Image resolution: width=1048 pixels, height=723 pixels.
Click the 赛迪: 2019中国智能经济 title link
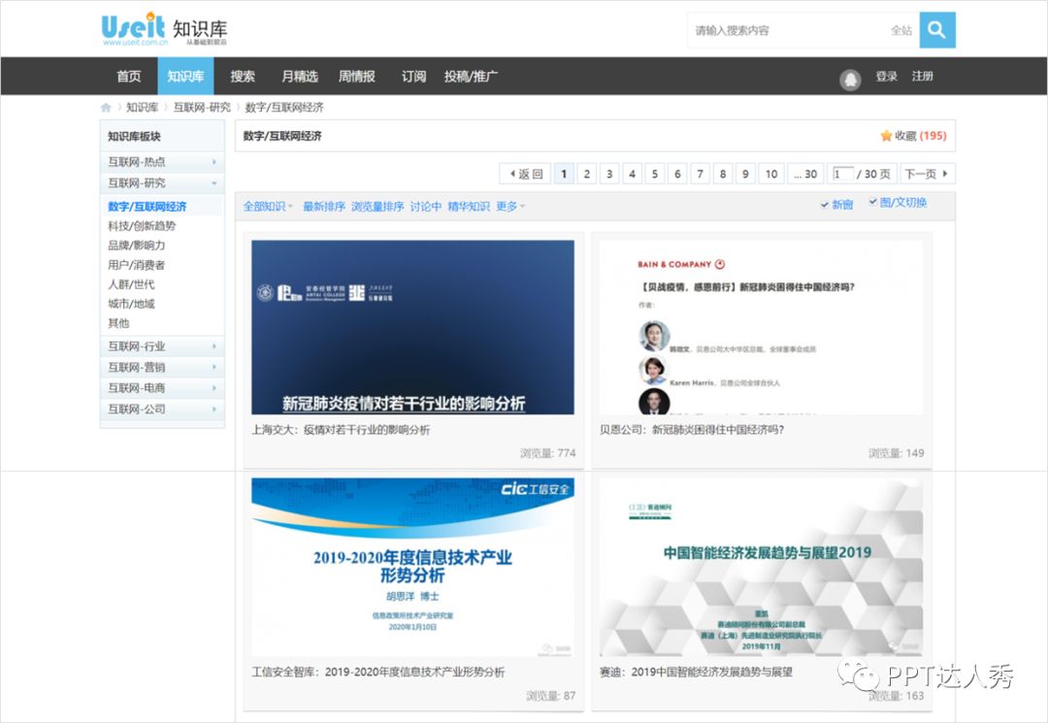(696, 673)
